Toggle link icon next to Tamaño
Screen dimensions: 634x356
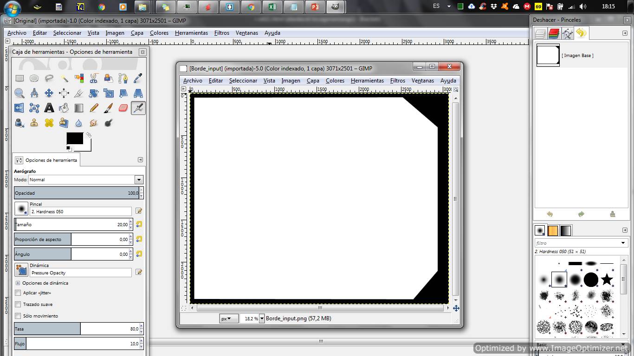[x=139, y=224]
